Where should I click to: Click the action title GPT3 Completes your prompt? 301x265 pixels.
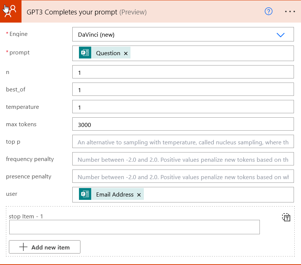pyautogui.click(x=72, y=12)
